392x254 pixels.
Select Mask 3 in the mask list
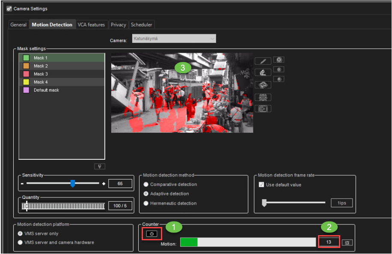pos(41,74)
